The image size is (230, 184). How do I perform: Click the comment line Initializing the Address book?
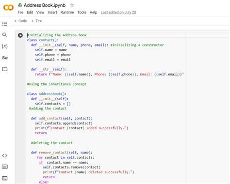coord(57,35)
